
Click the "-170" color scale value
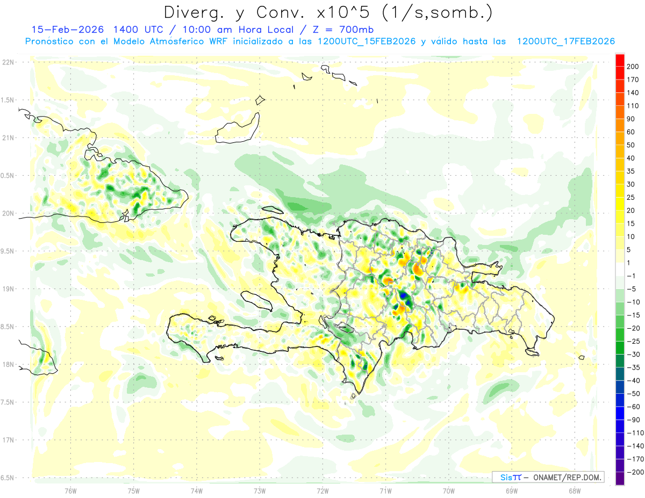[635, 459]
